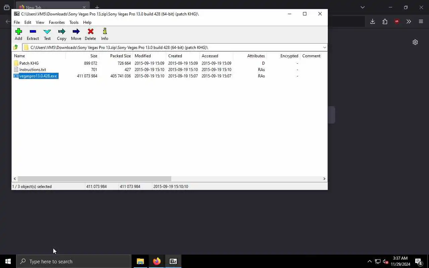The height and width of the screenshot is (268, 429).
Task: Open the Help menu
Action: click(87, 22)
